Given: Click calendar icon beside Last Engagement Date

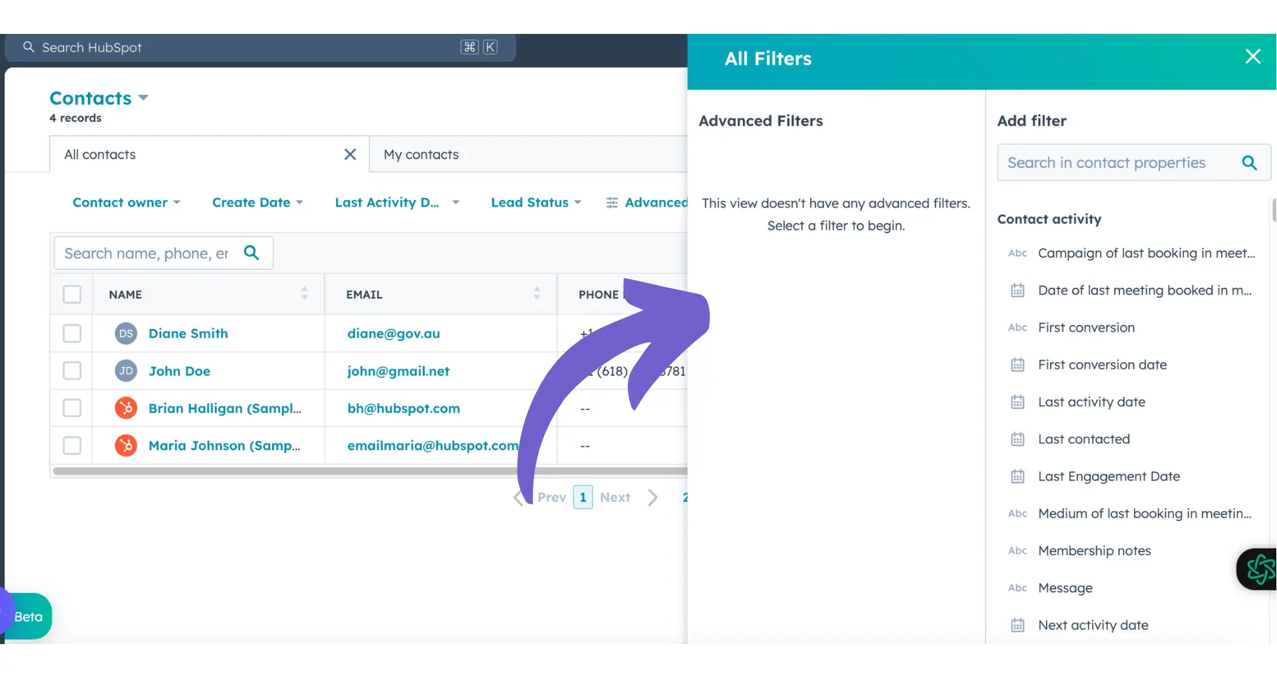Looking at the screenshot, I should click(1018, 477).
